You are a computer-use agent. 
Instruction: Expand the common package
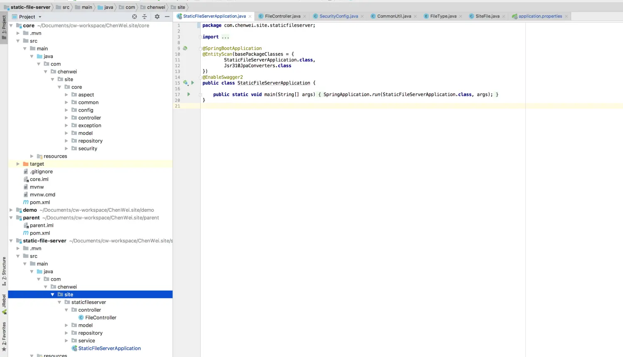click(x=66, y=103)
